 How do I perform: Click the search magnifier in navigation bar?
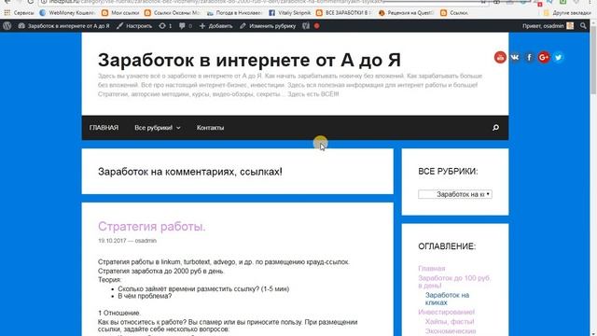point(495,128)
